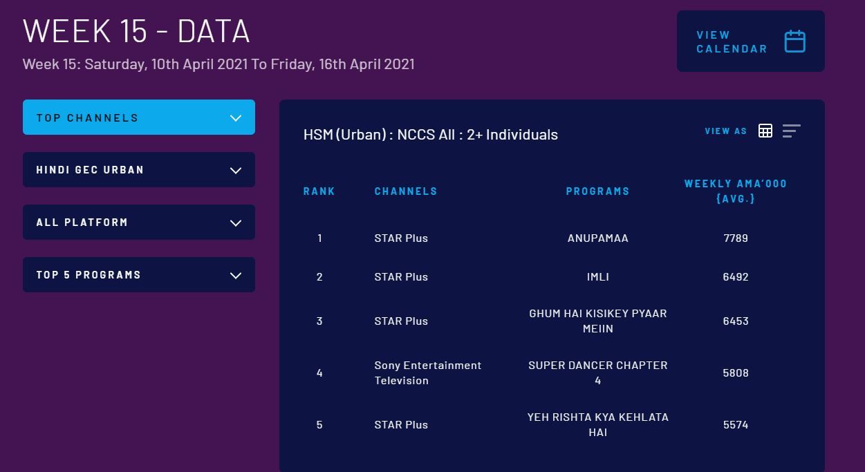This screenshot has width=865, height=472.
Task: Click the Programs column header
Action: (598, 191)
